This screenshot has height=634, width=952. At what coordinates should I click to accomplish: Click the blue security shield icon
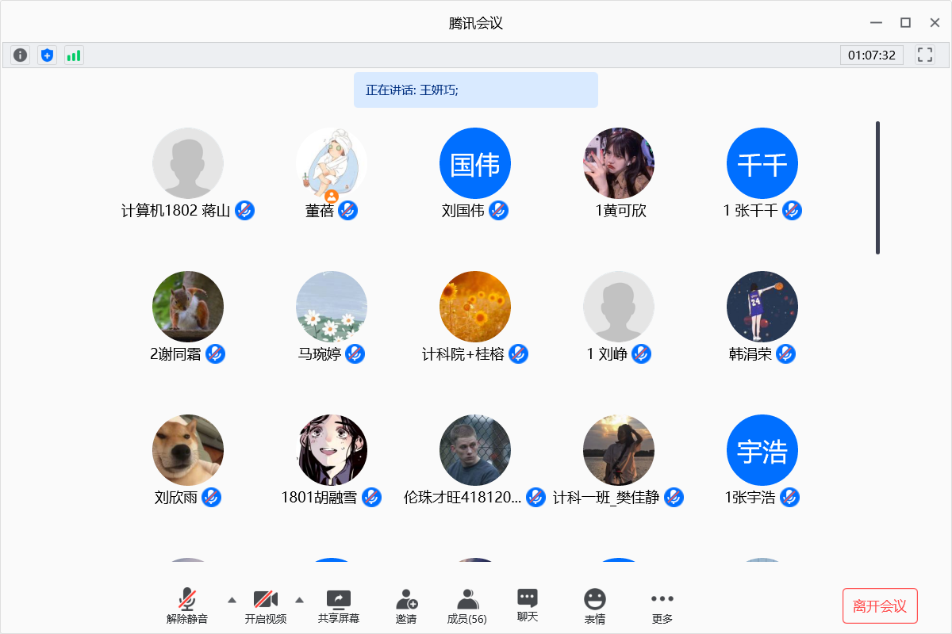(x=48, y=55)
